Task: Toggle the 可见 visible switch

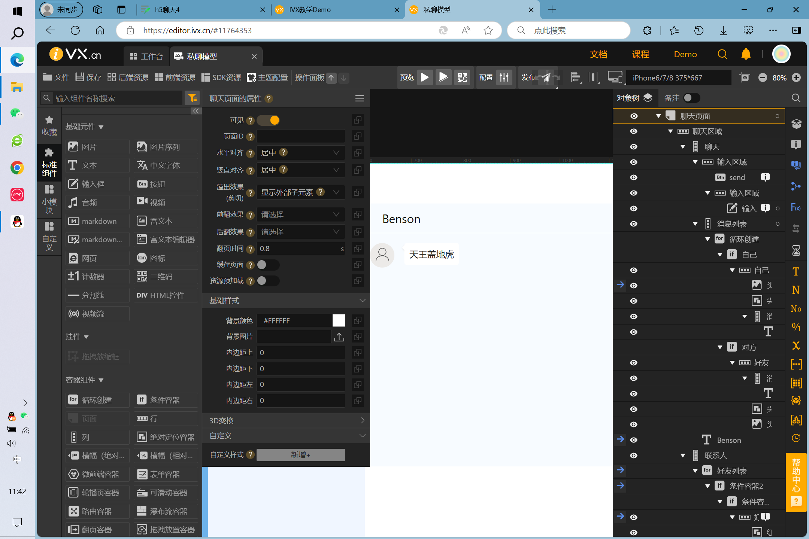Action: click(269, 120)
